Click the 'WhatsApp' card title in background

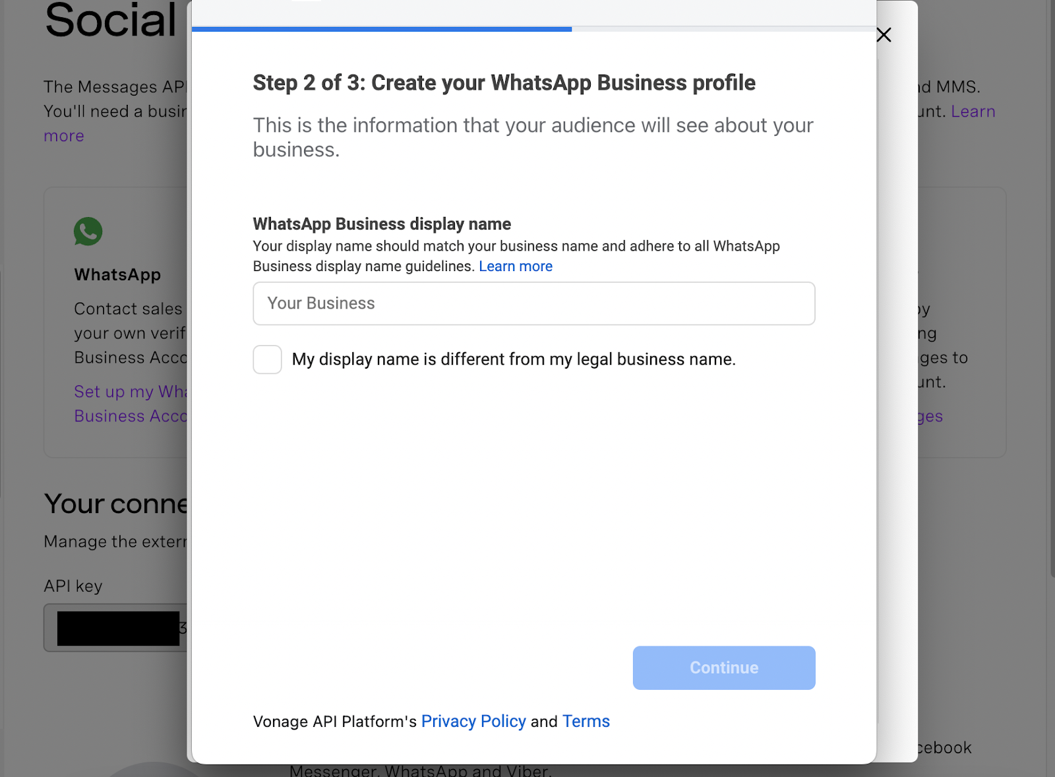117,275
